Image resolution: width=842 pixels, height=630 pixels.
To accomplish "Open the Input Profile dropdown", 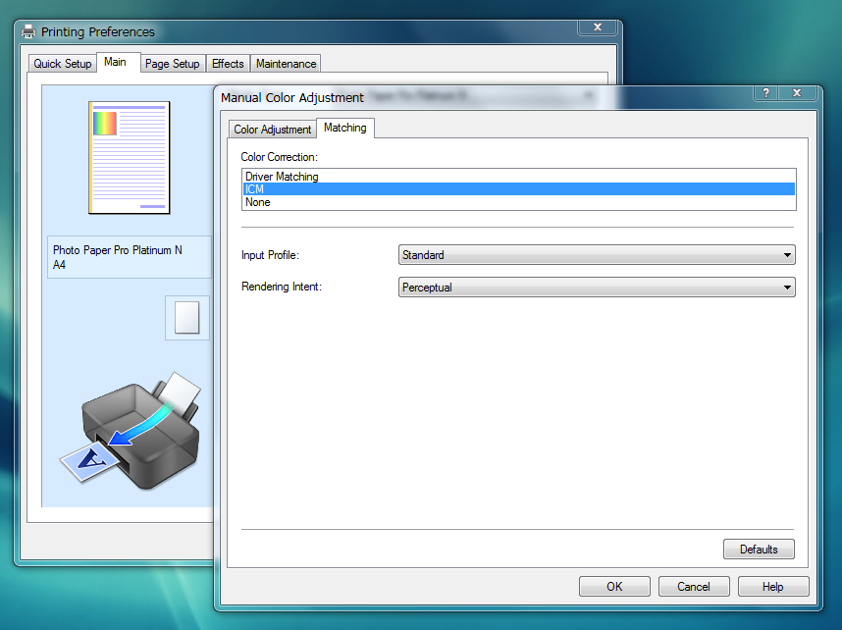I will [x=597, y=255].
